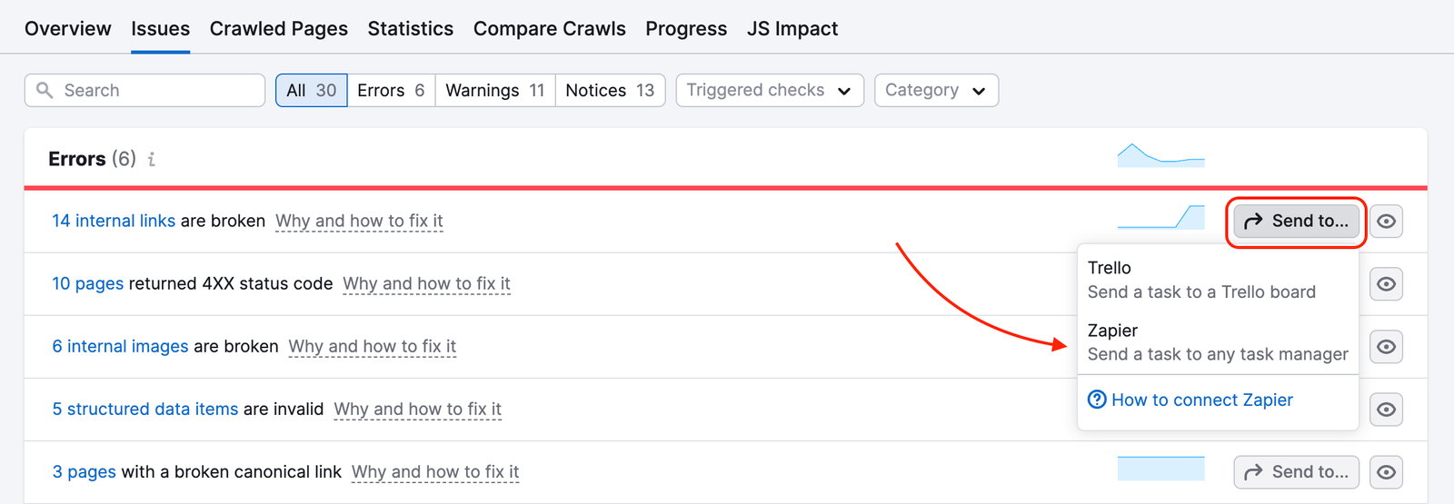Image resolution: width=1454 pixels, height=504 pixels.
Task: Switch to the Crawled Pages tab
Action: pyautogui.click(x=278, y=28)
